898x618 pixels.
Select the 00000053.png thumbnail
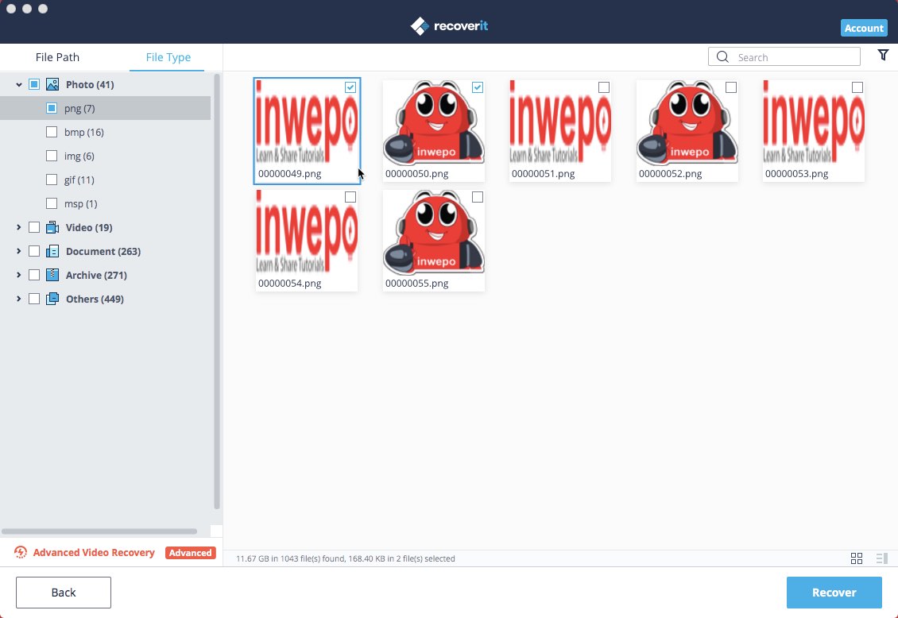[x=814, y=131]
